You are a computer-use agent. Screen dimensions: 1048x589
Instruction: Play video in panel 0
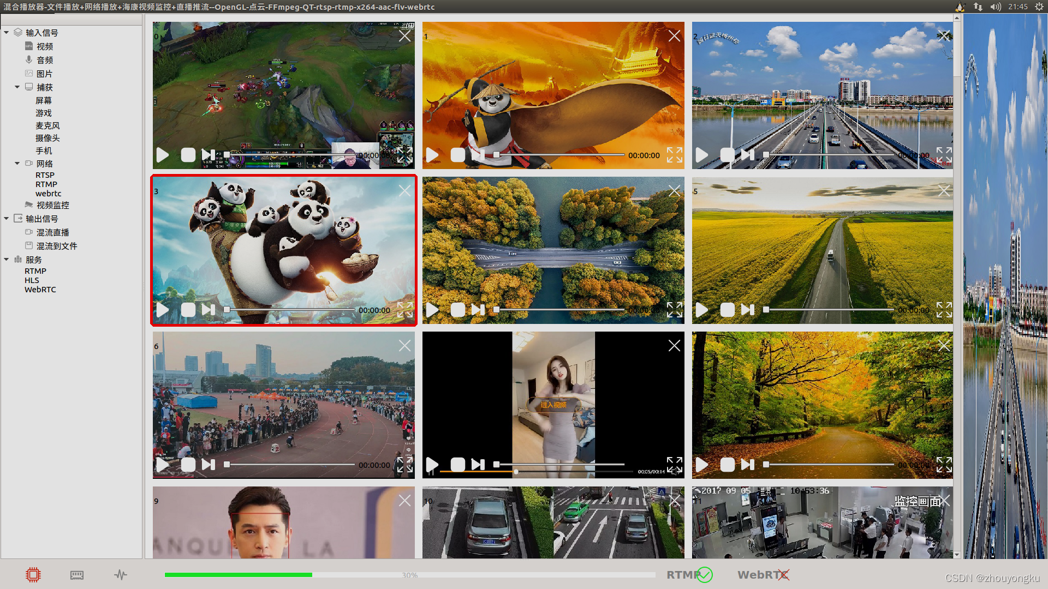(162, 155)
